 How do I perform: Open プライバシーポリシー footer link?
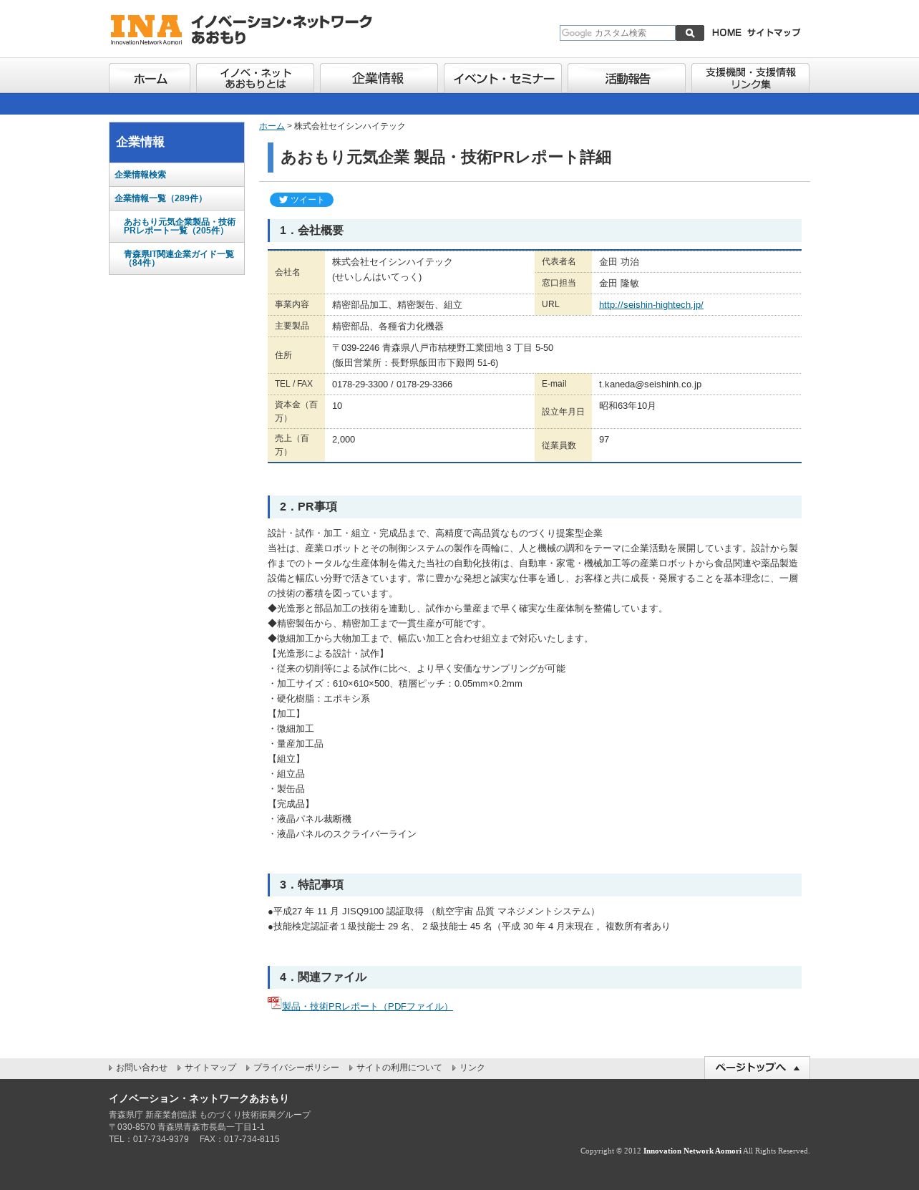296,1068
